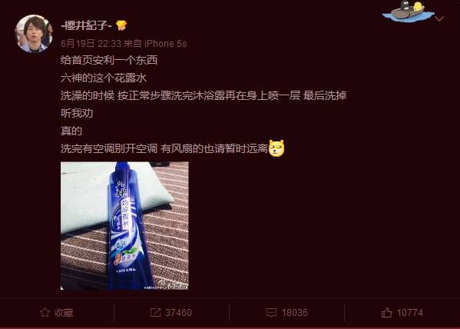This screenshot has height=329, width=460.
Task: Expand the post options chevron menu
Action: pos(438,19)
